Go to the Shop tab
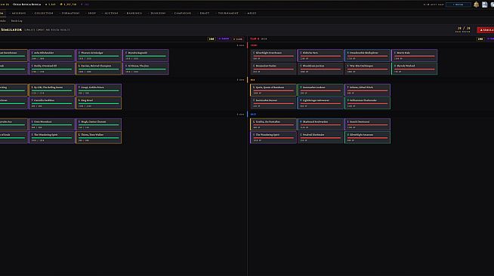The height and width of the screenshot is (276, 494). [x=91, y=14]
